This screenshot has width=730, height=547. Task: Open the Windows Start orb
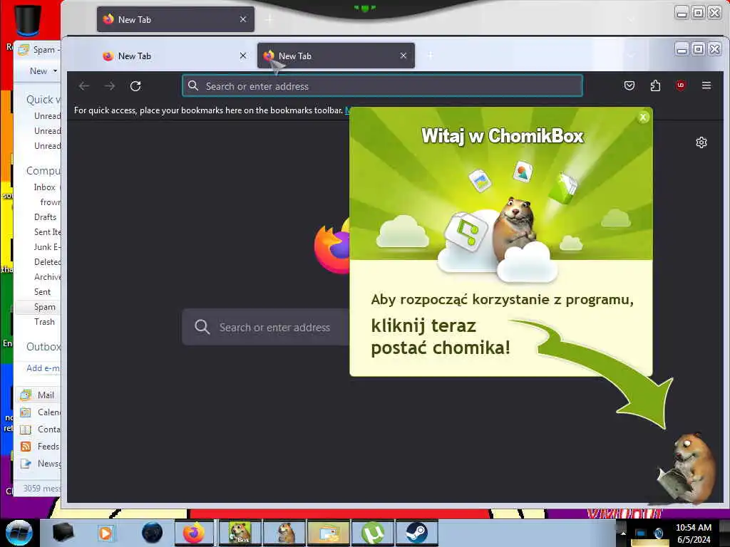(19, 533)
